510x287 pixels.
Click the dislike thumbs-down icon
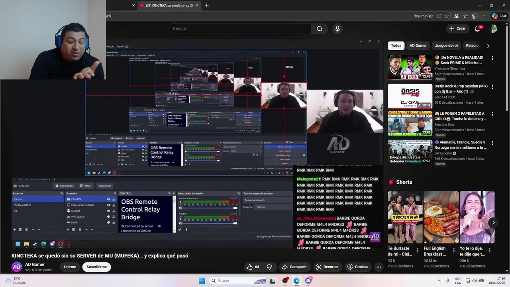tap(269, 267)
